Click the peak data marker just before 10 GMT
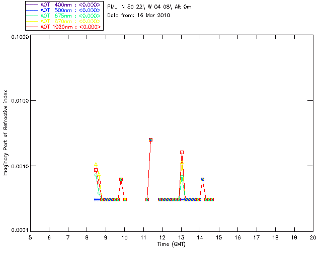The image size is (322, 257). pyautogui.click(x=121, y=180)
